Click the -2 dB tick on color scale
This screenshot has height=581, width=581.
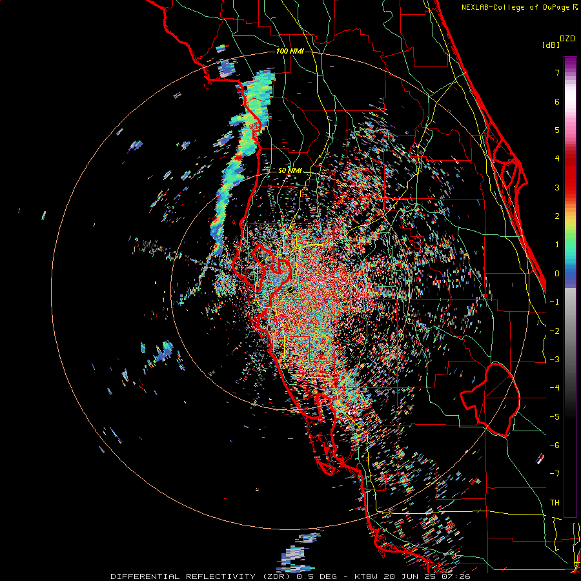[x=555, y=331]
